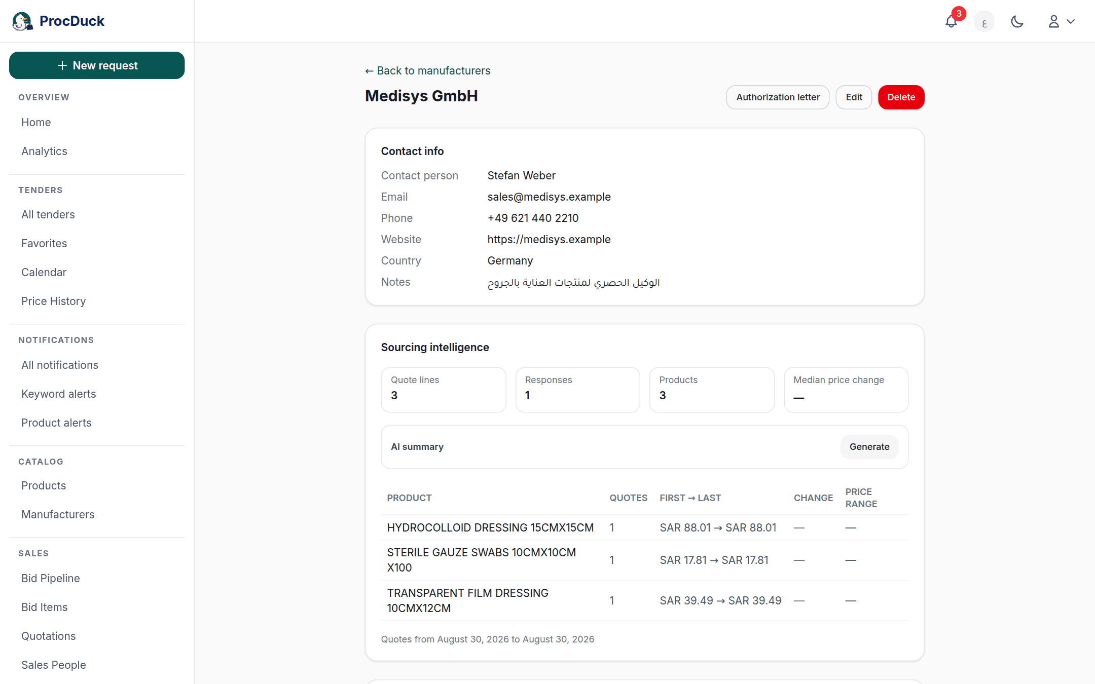Switch language with the Arabic letter button
Image resolution: width=1095 pixels, height=684 pixels.
coord(984,21)
